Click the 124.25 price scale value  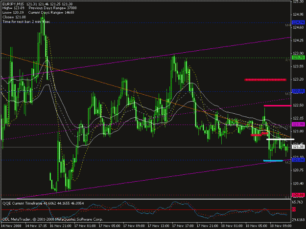(x=298, y=41)
